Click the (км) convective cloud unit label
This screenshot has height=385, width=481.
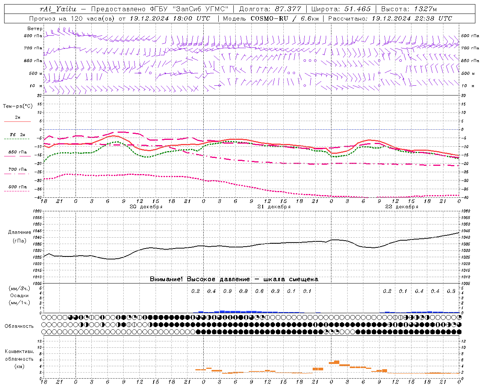(20, 366)
